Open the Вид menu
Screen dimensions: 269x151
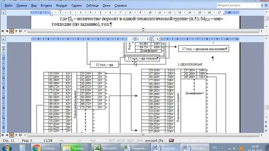click(34, 5)
